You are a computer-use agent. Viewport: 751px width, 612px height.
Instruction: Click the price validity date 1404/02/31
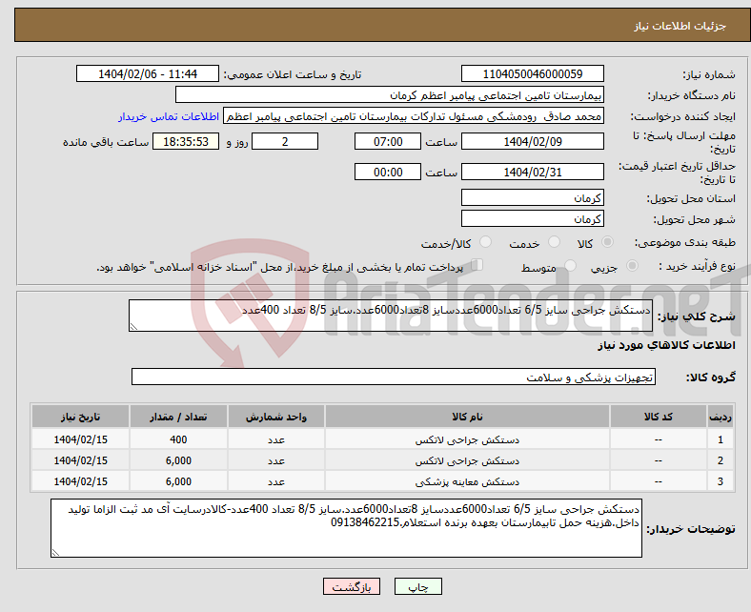pos(532,172)
